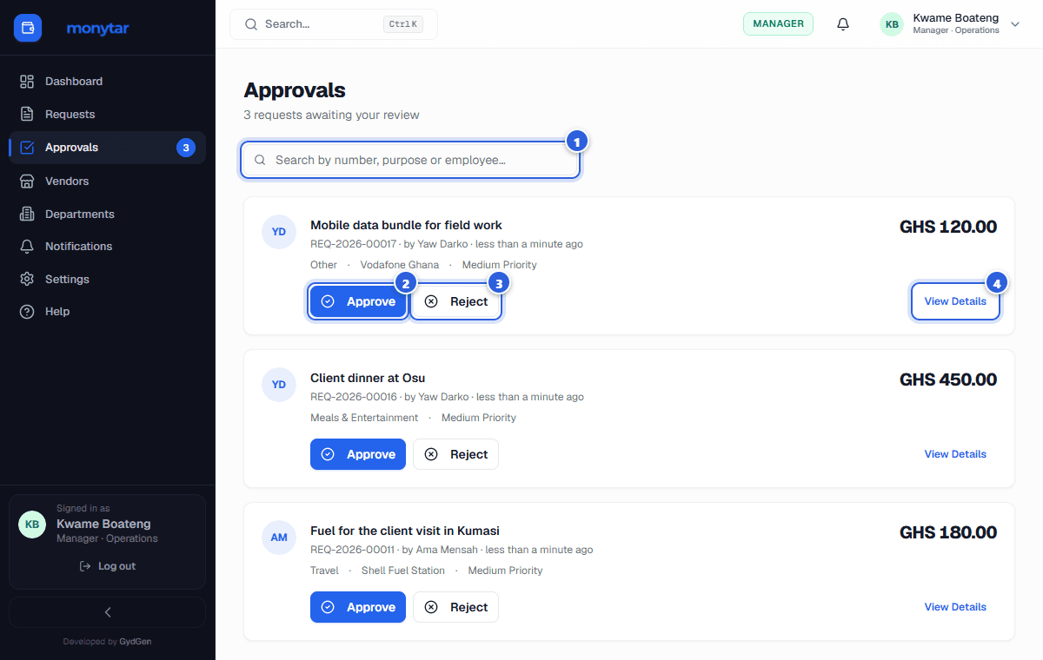Click the Departments building icon in sidebar
This screenshot has width=1043, height=660.
[27, 214]
